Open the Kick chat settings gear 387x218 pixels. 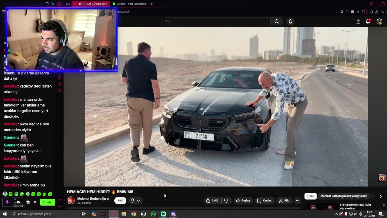pos(35,202)
